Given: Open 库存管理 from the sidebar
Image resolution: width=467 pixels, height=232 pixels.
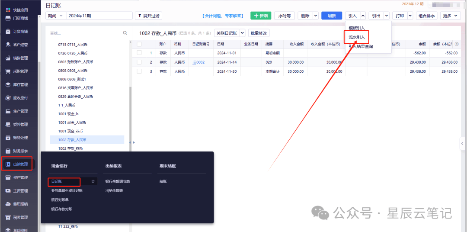Looking at the screenshot, I should (8, 85).
